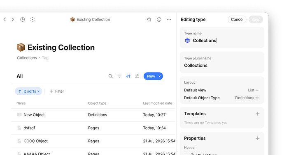This screenshot has width=284, height=155.
Task: Click the Properties section heading
Action: click(195, 139)
